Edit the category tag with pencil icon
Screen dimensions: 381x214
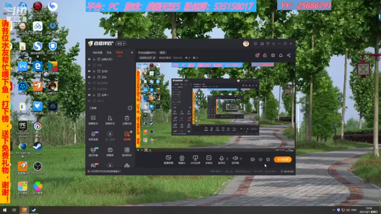(147, 58)
